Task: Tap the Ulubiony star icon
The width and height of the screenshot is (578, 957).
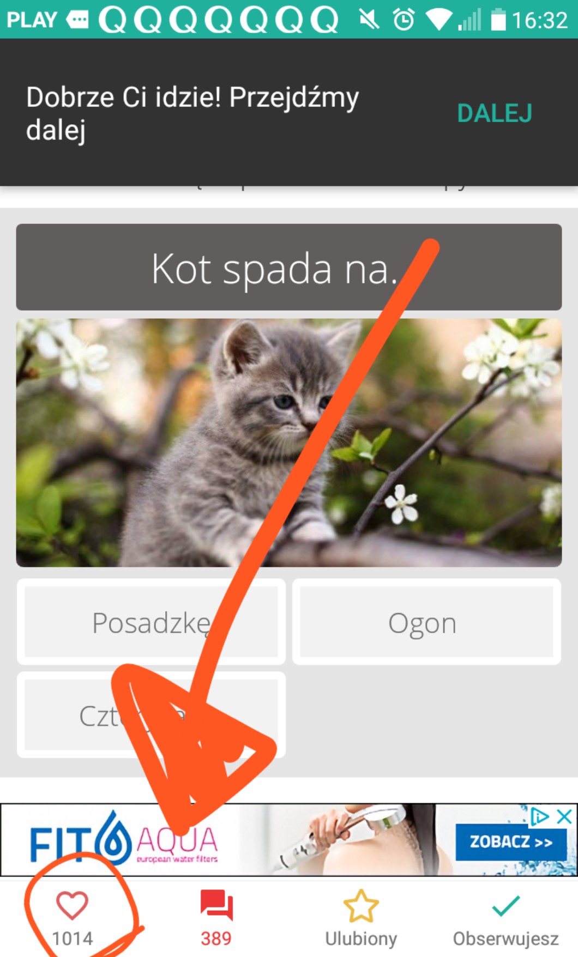Action: click(361, 906)
